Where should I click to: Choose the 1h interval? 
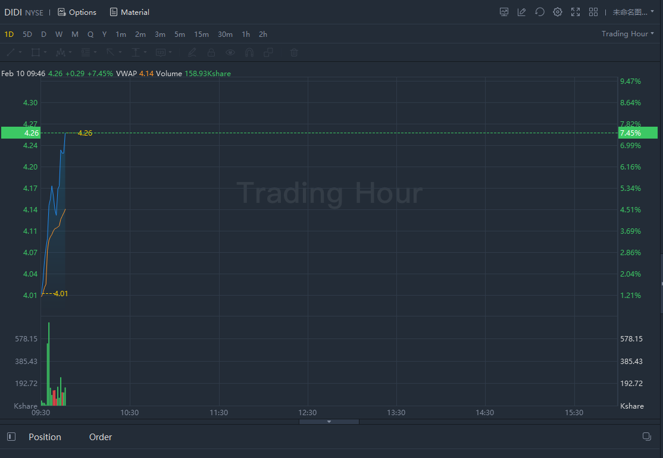pos(246,34)
